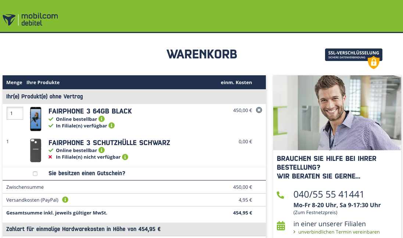
Task: Click the SSL-Verschlüsselung security badge
Action: pyautogui.click(x=354, y=58)
